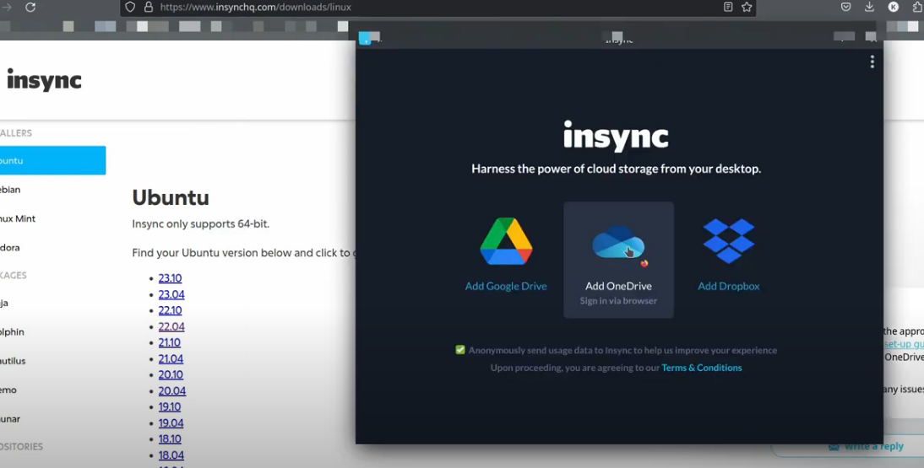
Task: Open the Insync three-dot options menu
Action: coord(872,62)
